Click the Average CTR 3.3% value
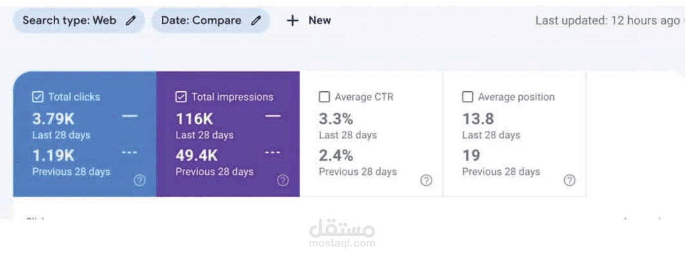The width and height of the screenshot is (685, 254). pyautogui.click(x=336, y=119)
